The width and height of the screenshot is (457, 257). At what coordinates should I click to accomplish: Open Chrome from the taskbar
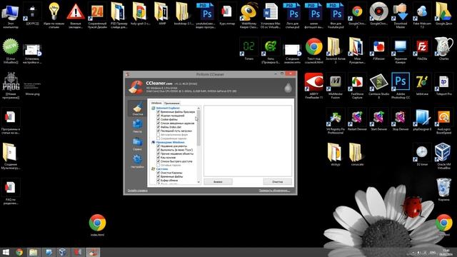[x=19, y=252]
